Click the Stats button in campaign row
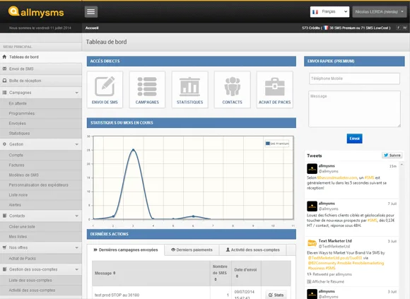 (x=276, y=295)
